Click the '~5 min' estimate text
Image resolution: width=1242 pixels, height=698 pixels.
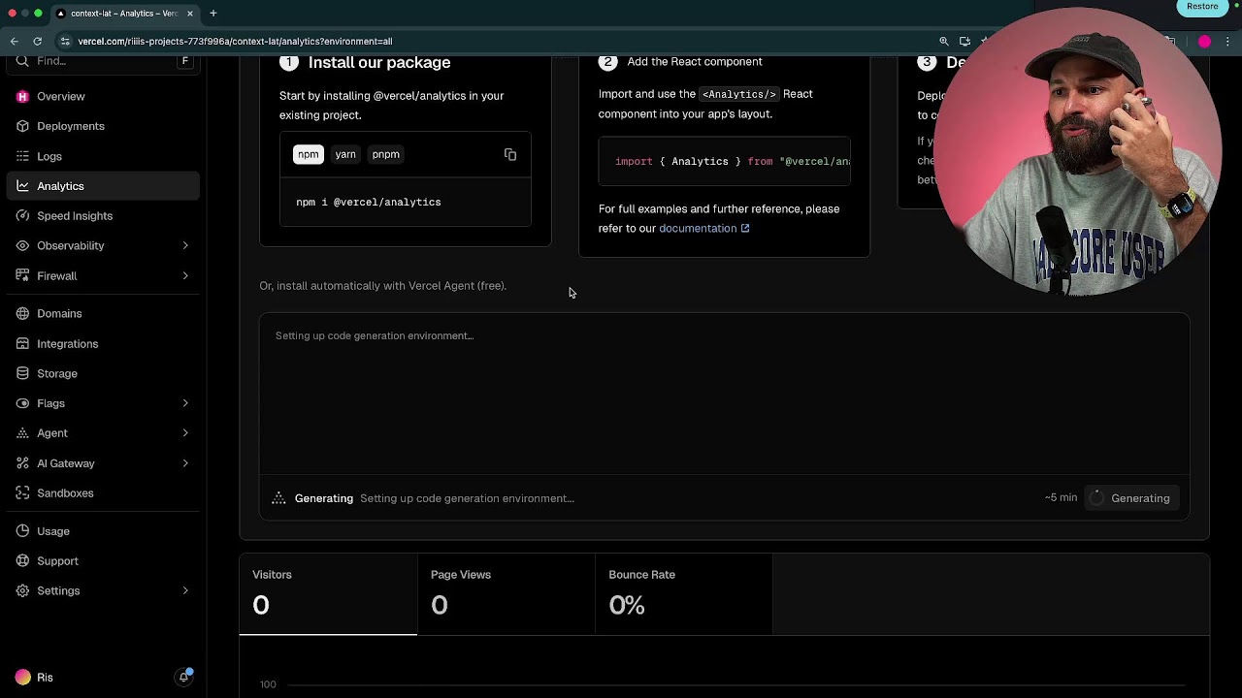[1061, 498]
